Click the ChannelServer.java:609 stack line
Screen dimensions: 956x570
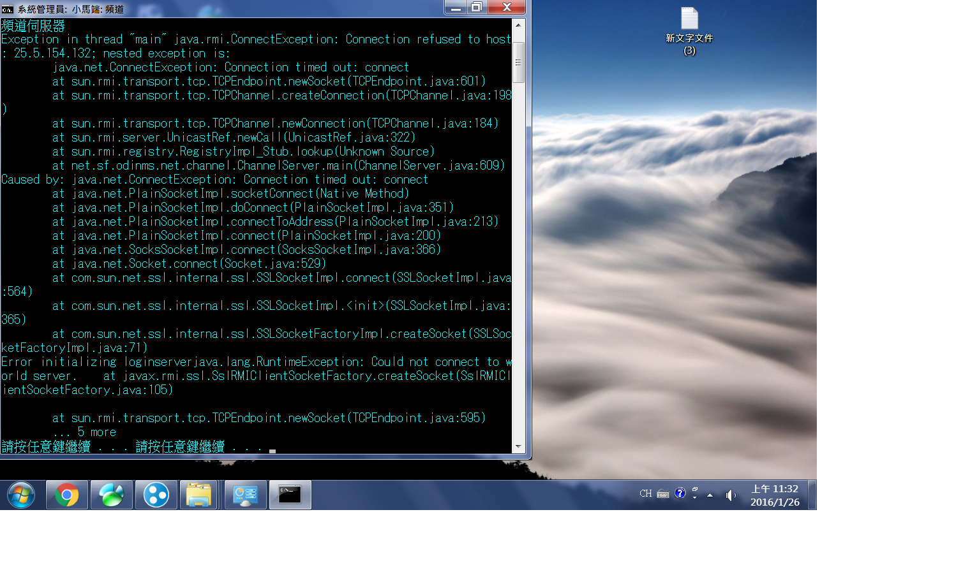[279, 166]
